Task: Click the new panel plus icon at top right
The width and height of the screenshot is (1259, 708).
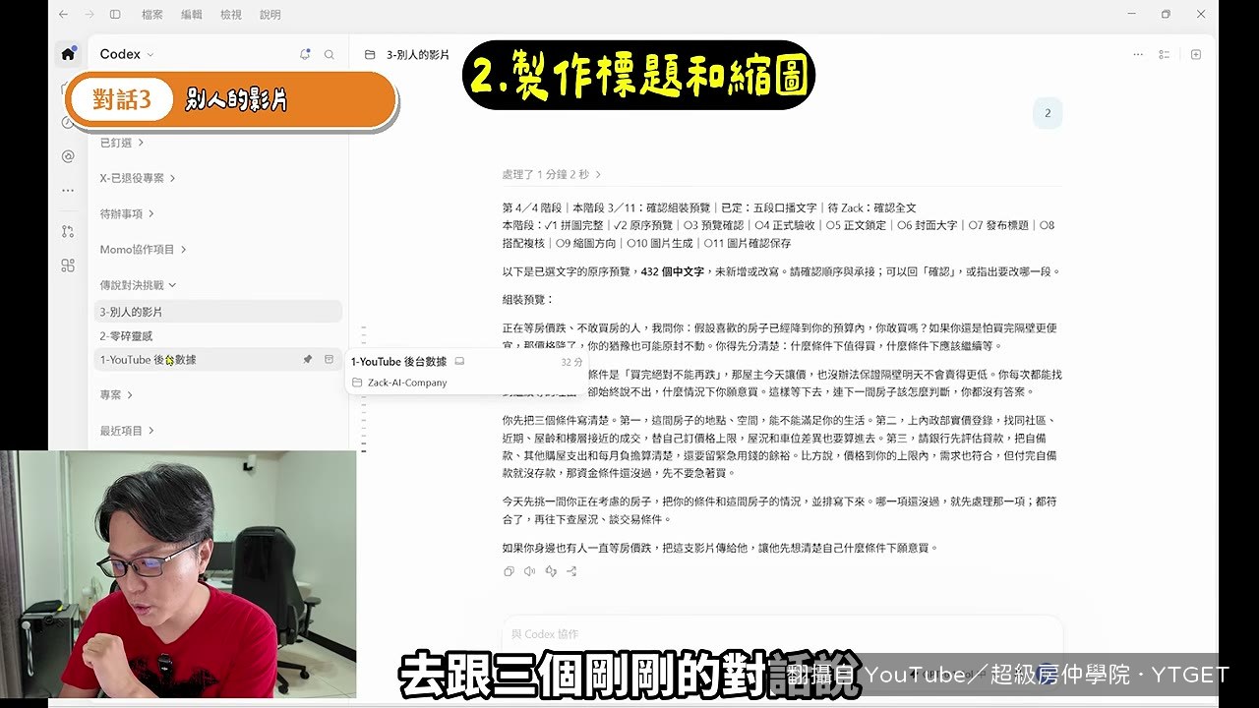Action: [x=1196, y=54]
